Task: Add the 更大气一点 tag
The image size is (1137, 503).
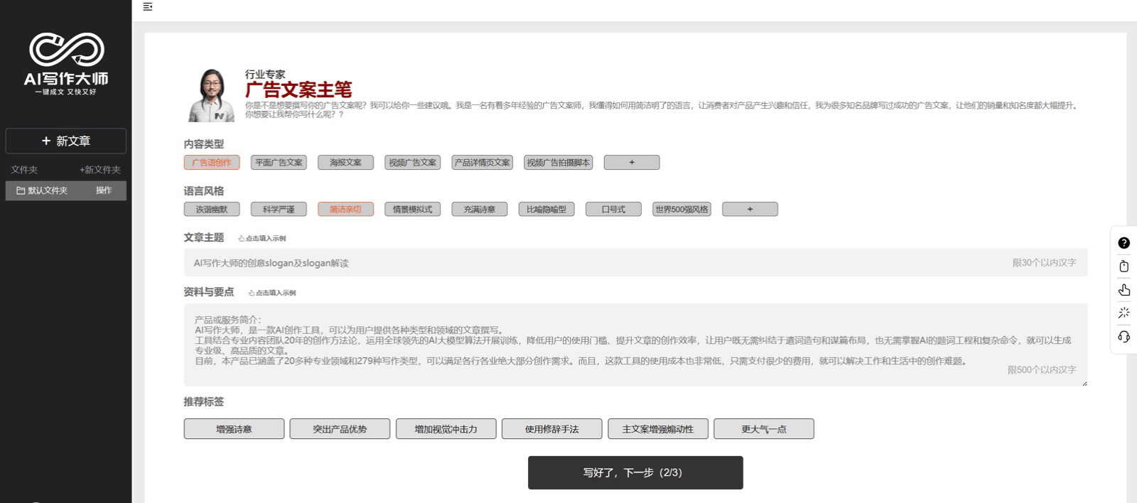Action: coord(764,429)
